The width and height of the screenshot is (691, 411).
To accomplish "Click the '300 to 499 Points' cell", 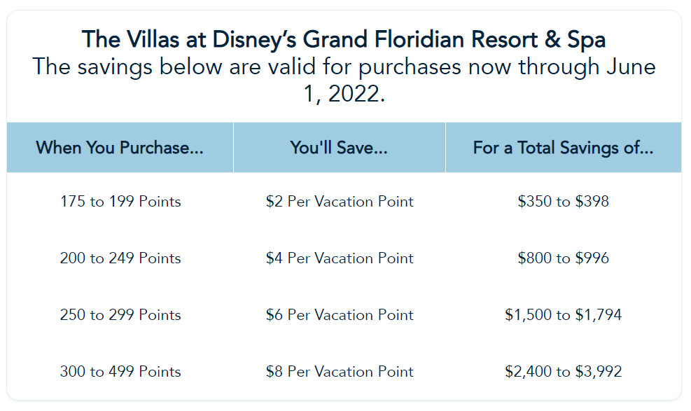I will (x=120, y=372).
